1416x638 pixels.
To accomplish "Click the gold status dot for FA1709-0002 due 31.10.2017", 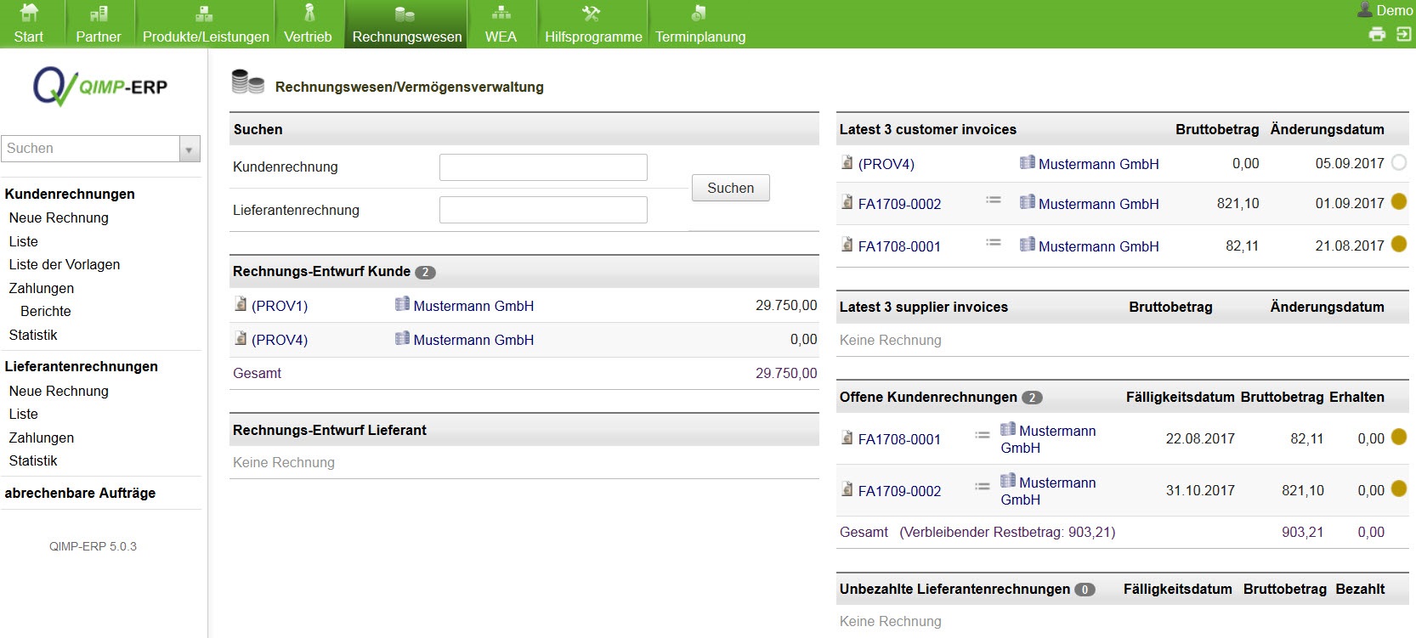I will 1398,488.
